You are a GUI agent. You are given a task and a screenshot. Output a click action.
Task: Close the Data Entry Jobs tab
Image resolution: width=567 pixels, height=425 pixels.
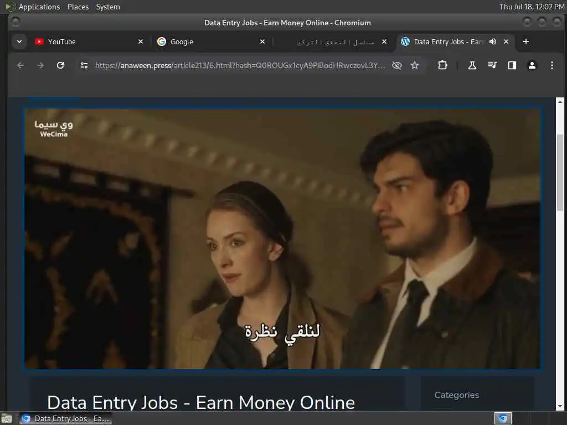point(506,42)
